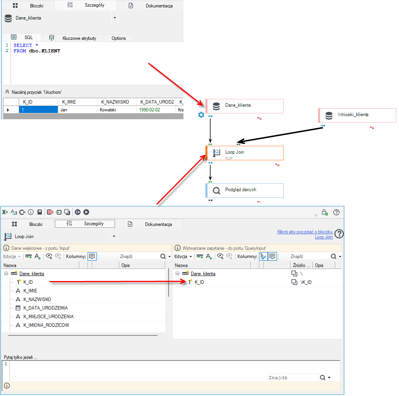Open the PDF export toolbar icon
Screen dimensions: 399x396
tap(50, 212)
